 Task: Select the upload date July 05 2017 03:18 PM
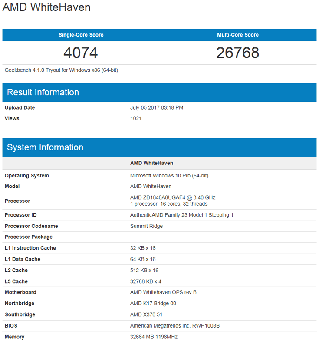157,108
